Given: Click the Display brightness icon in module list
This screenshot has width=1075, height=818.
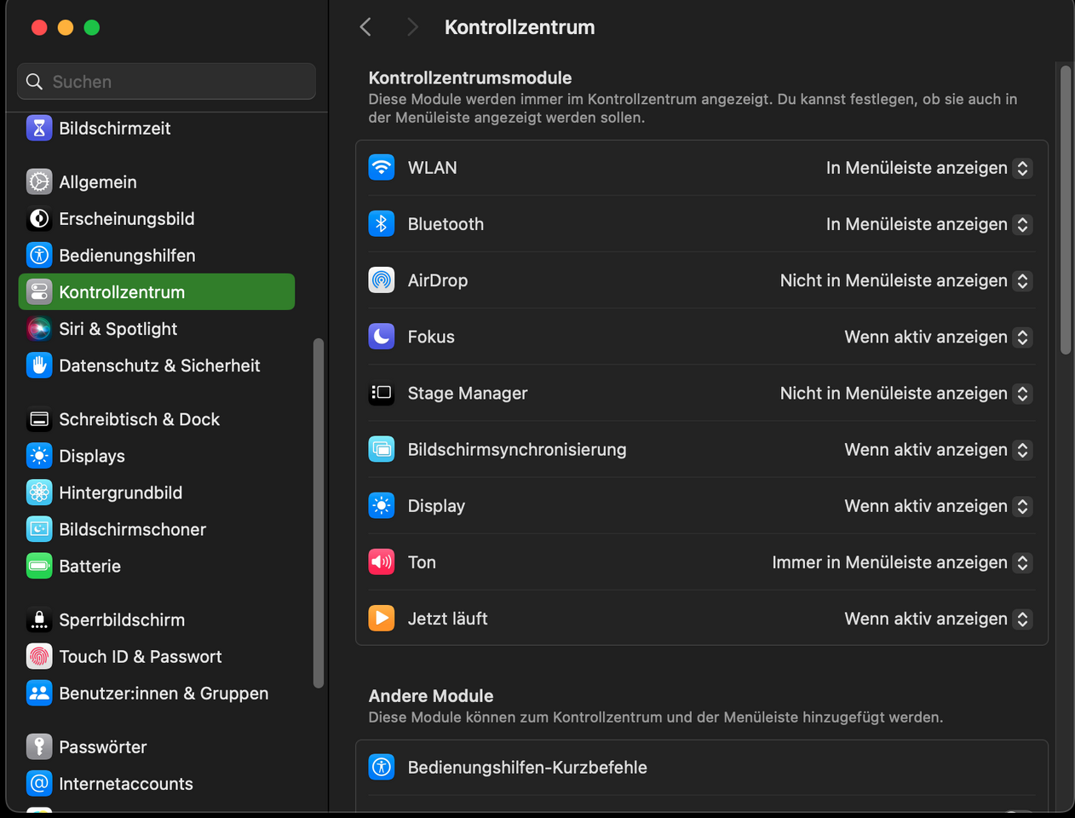Looking at the screenshot, I should (382, 505).
